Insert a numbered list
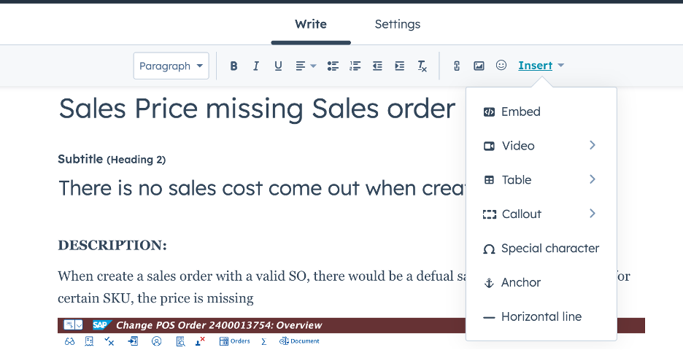 pos(355,66)
